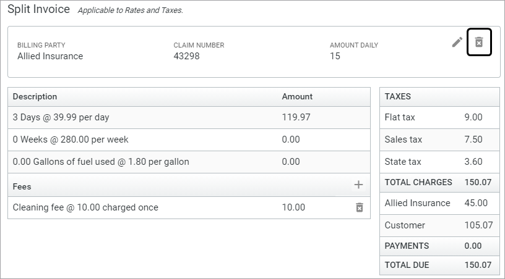
Task: Click the TOTAL CHARGES row
Action: (x=439, y=183)
